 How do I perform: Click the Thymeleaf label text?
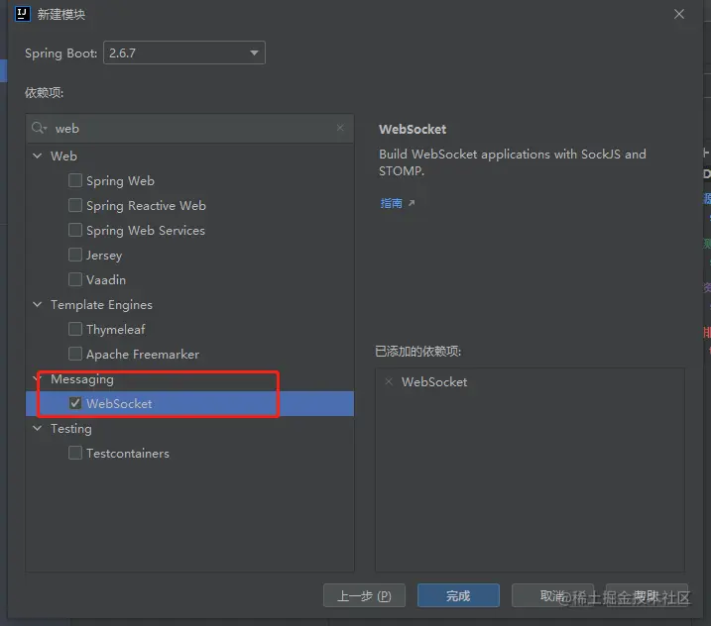coord(116,329)
